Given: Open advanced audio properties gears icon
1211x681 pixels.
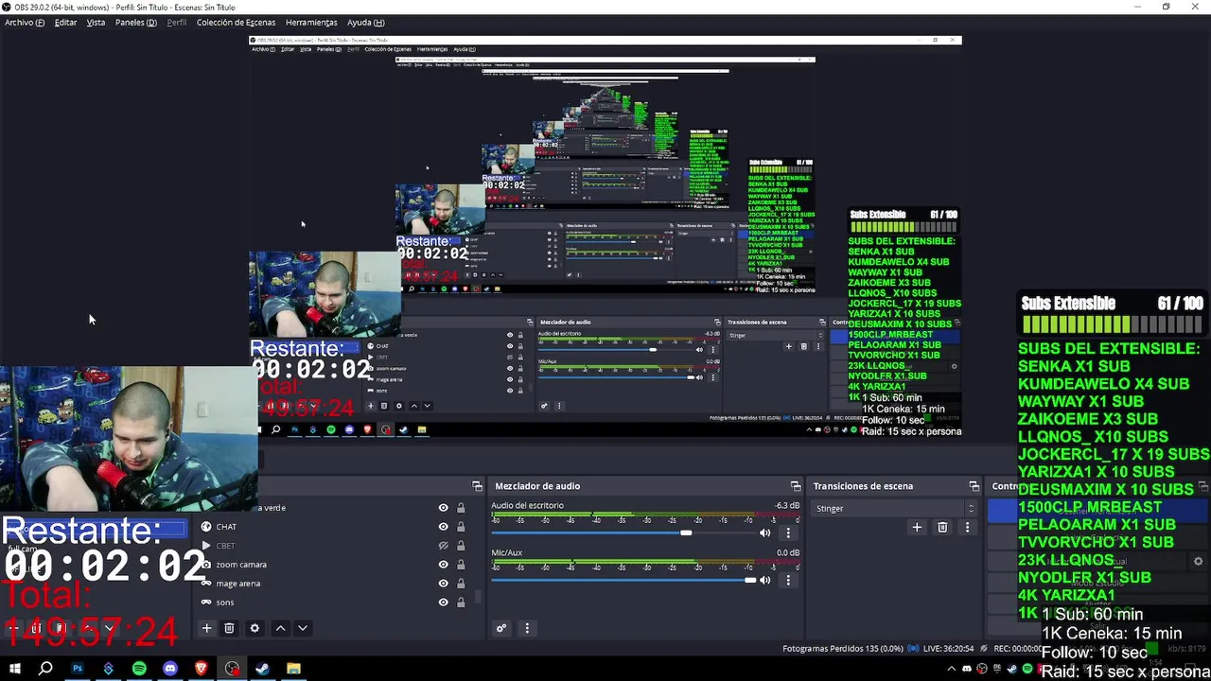Looking at the screenshot, I should pos(501,628).
